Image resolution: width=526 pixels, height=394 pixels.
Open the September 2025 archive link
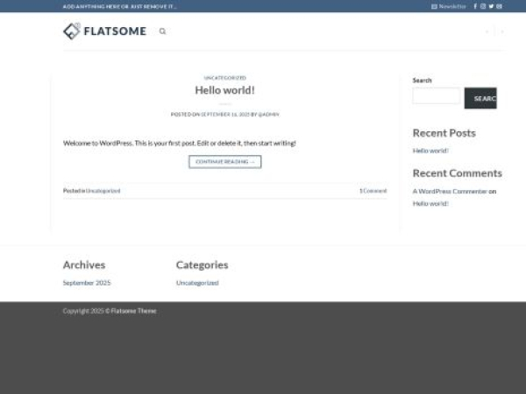(x=87, y=283)
